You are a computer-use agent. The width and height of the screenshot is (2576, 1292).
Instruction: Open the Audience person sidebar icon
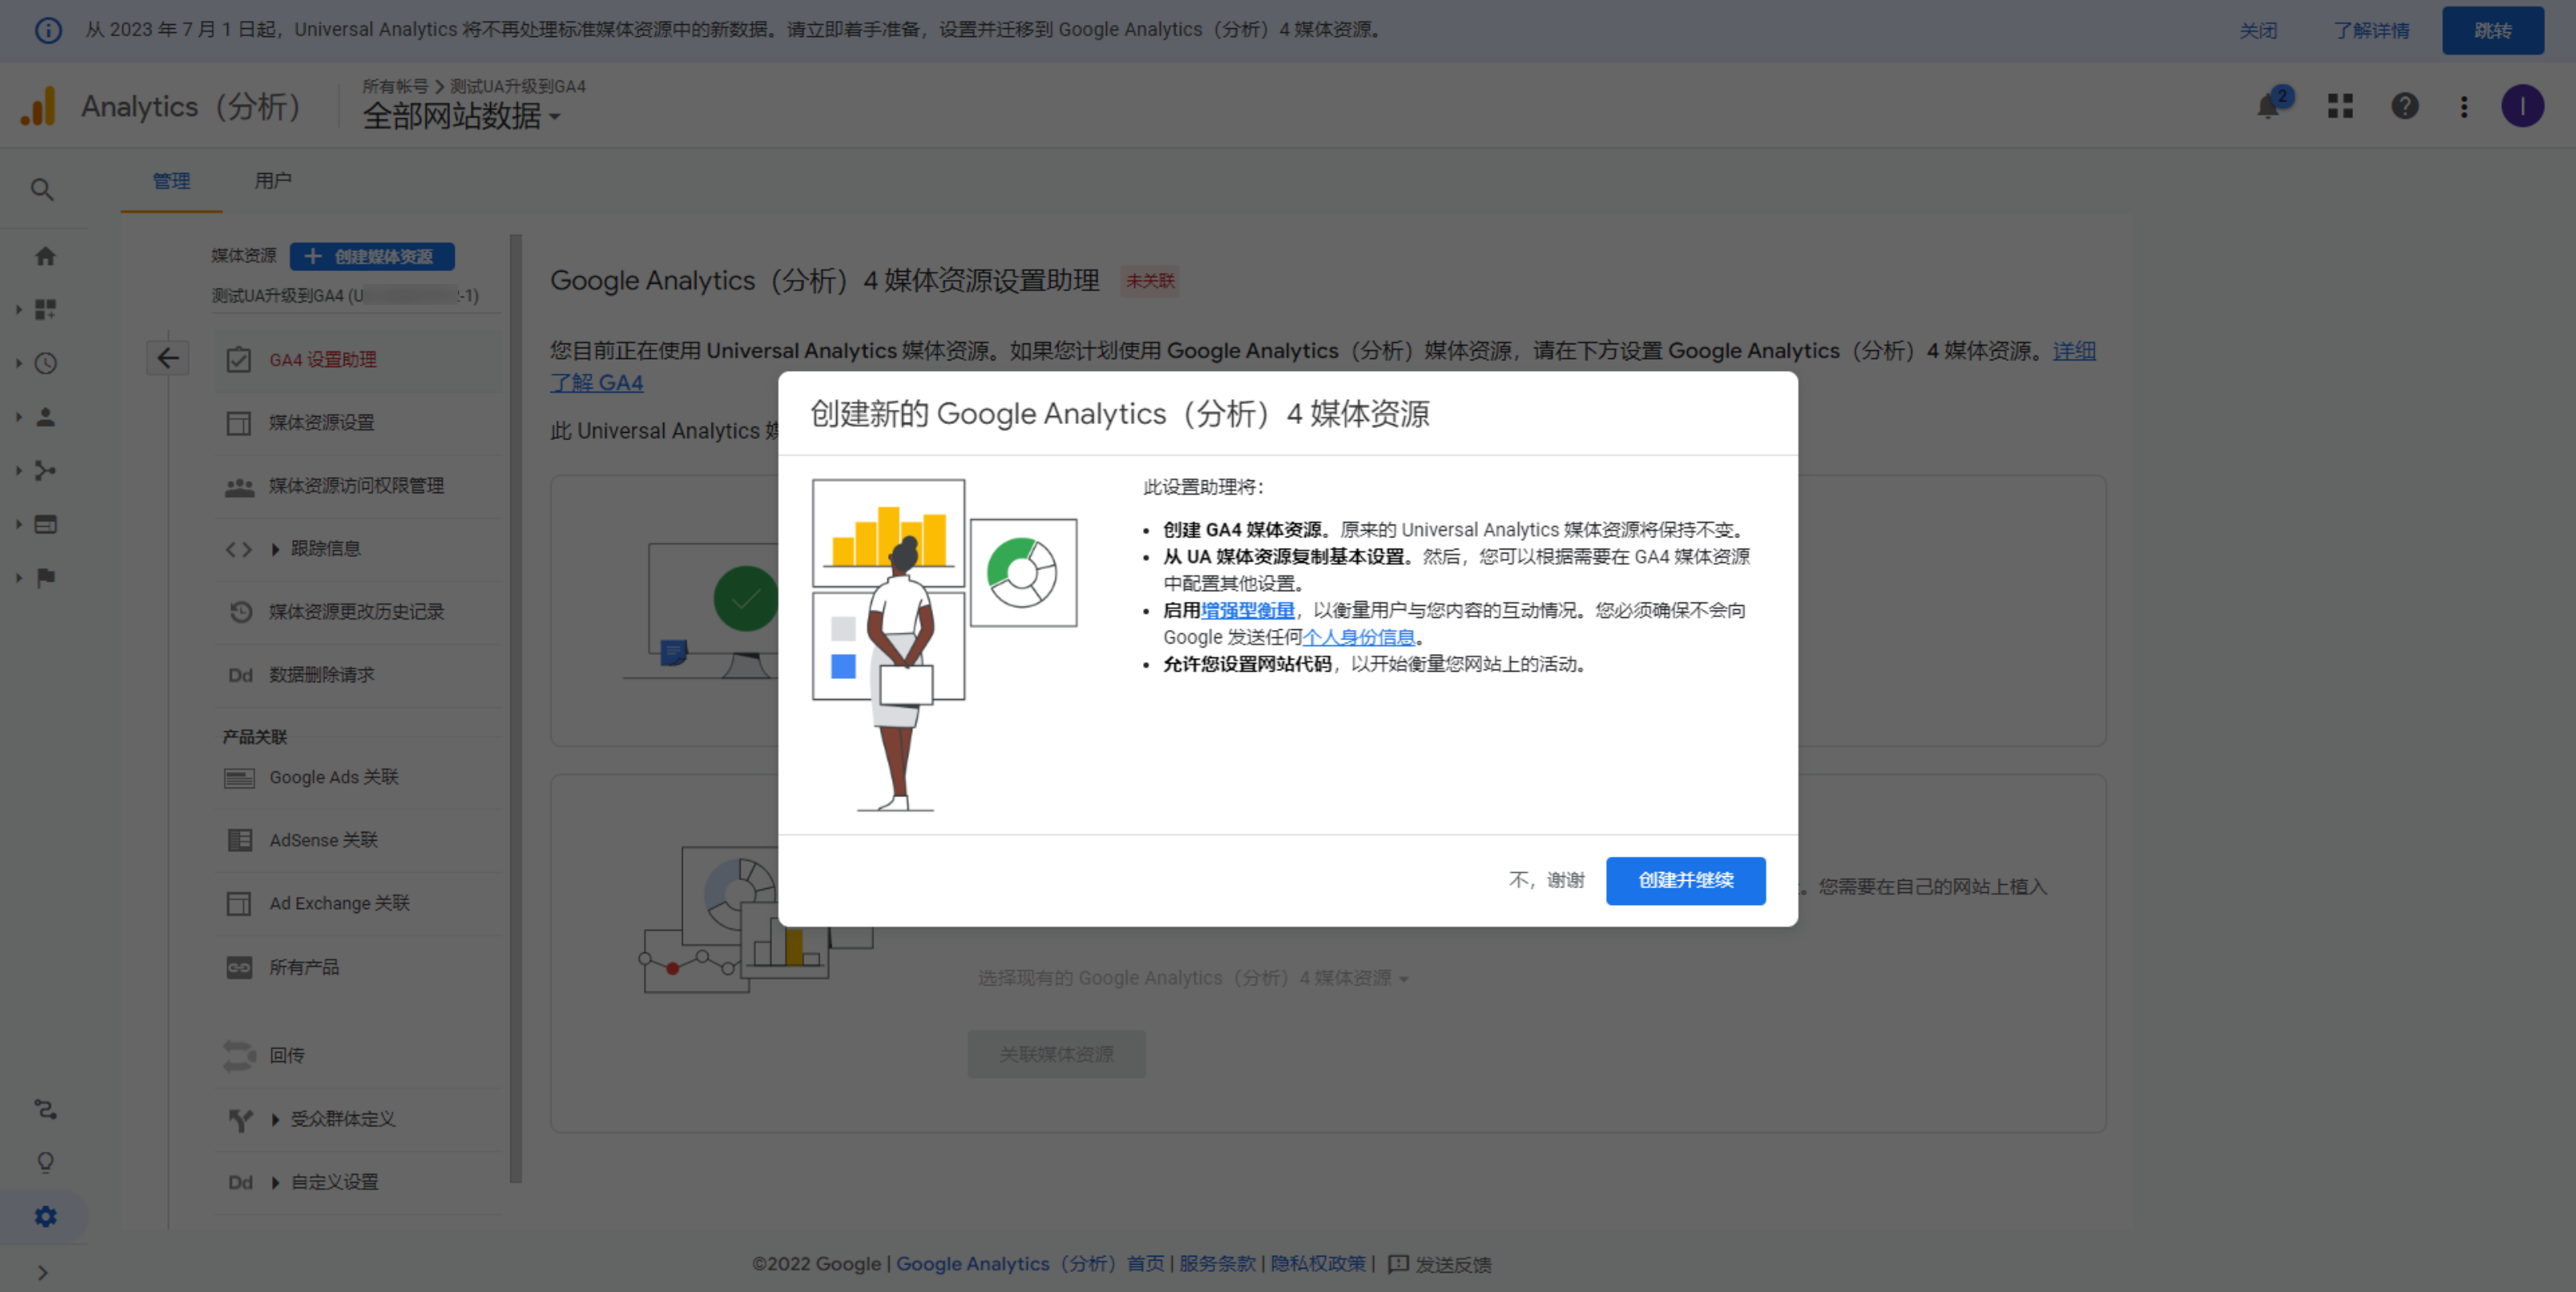click(x=45, y=417)
